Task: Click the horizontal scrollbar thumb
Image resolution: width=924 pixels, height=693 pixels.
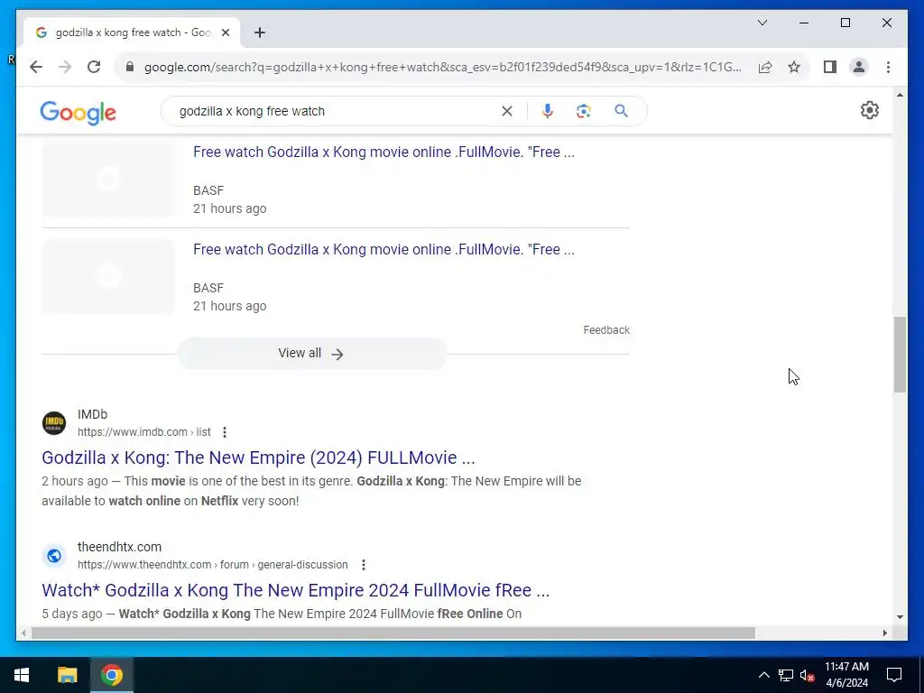Action: 393,633
